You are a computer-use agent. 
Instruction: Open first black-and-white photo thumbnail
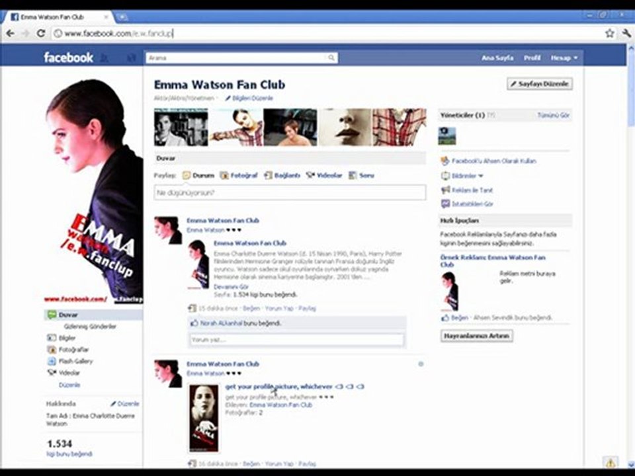click(x=181, y=127)
